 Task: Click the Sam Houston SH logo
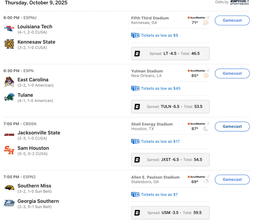(9, 150)
